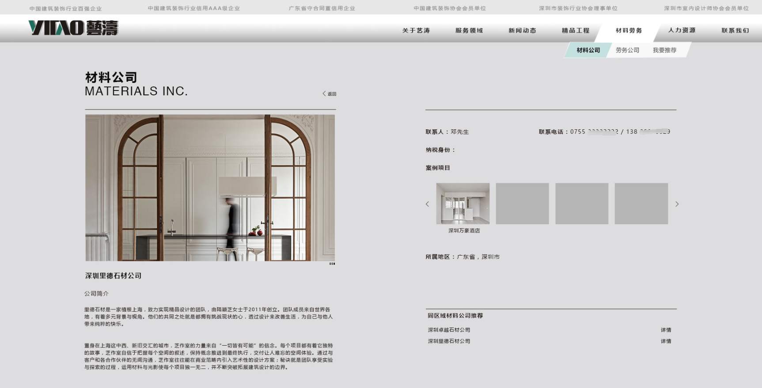Click the second gray case project placeholder
Screen dimensions: 762x388
pos(522,203)
